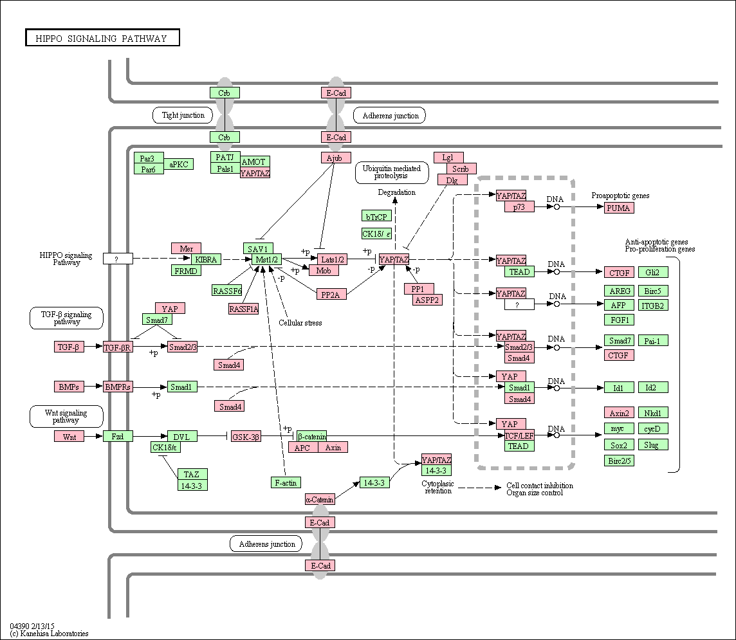Click the PATJ gene box

pyautogui.click(x=225, y=157)
